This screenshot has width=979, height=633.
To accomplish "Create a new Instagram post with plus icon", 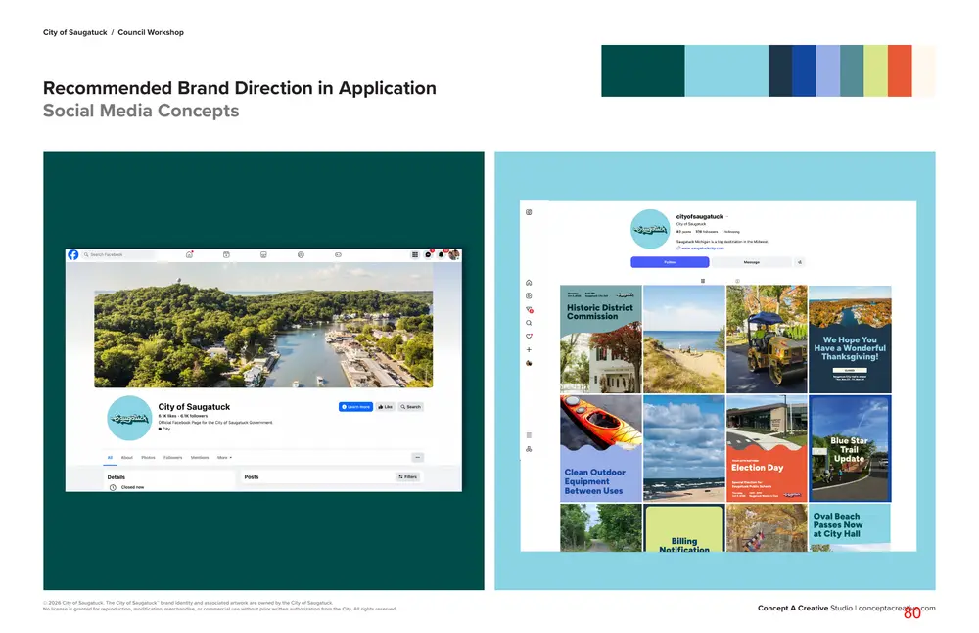I will pos(529,350).
